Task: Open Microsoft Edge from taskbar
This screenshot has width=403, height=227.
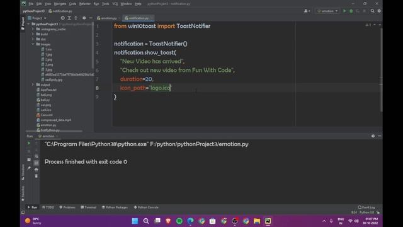Action: (190, 221)
